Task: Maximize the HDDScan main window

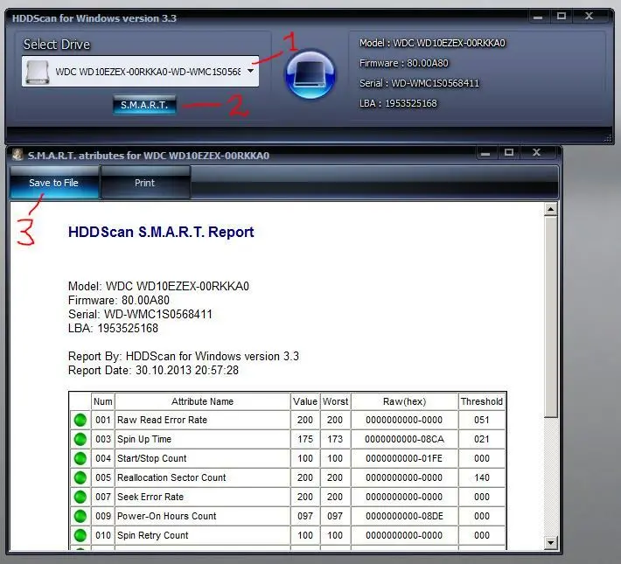Action: point(562,17)
